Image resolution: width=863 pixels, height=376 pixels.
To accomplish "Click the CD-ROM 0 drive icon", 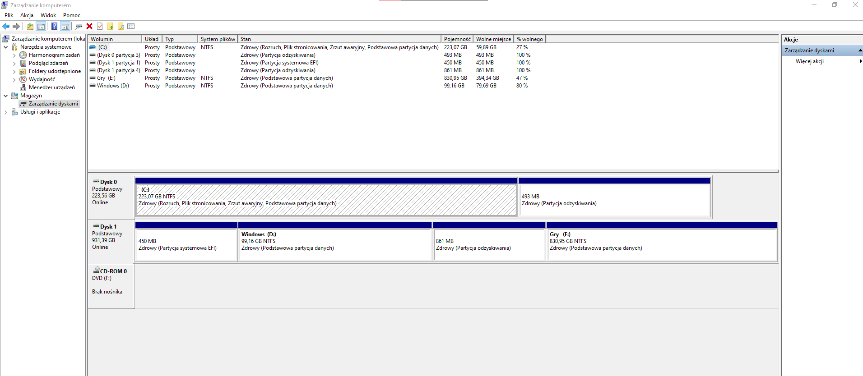I will tap(96, 270).
